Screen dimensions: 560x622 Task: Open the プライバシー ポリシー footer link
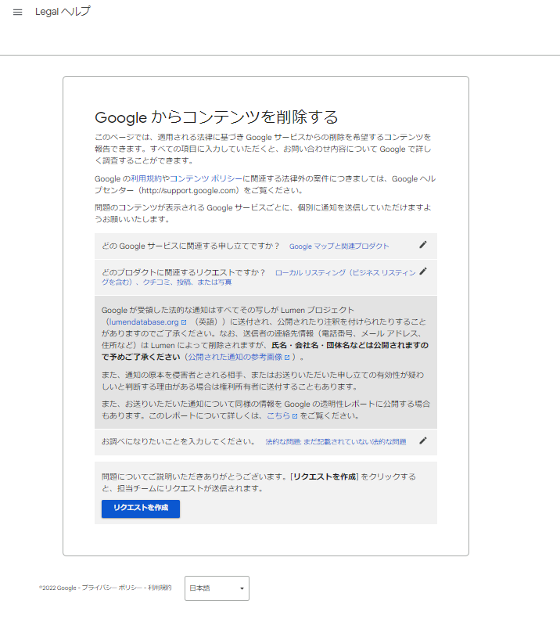click(x=112, y=588)
